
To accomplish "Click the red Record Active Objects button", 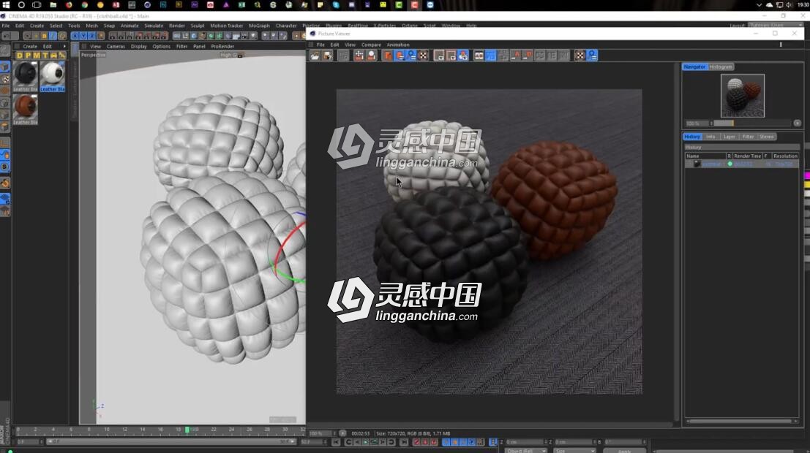I will pyautogui.click(x=416, y=442).
